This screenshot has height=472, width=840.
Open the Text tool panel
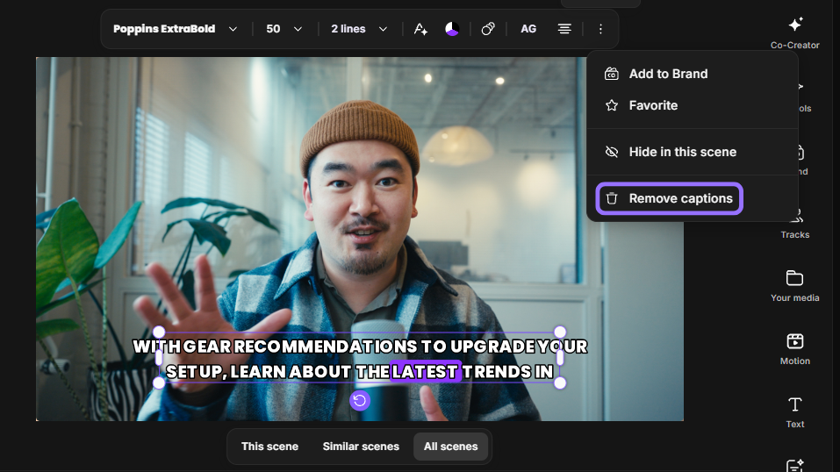pyautogui.click(x=795, y=412)
